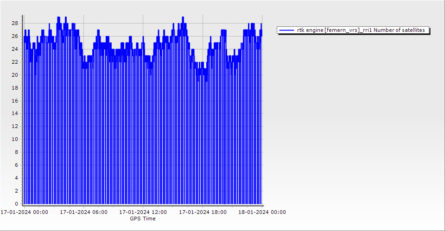
Task: Click the blue line sample in the legend
Action: [x=287, y=30]
